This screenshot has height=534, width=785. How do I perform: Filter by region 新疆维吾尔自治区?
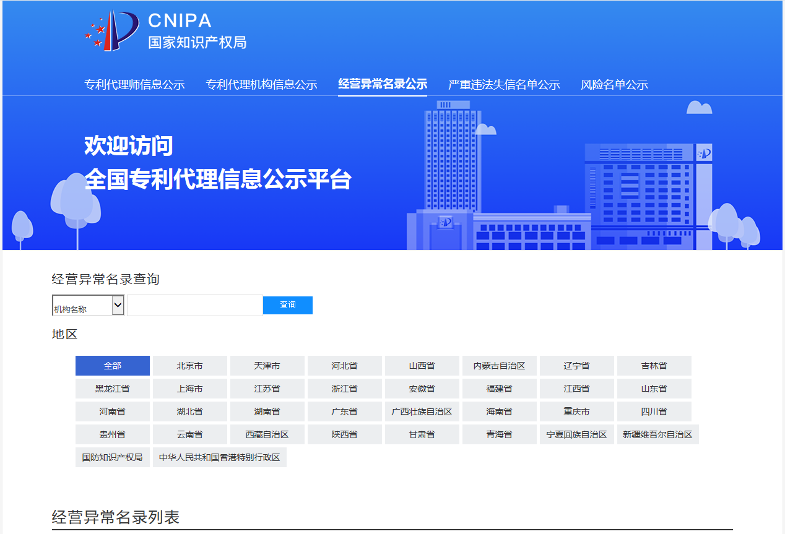[x=658, y=434]
